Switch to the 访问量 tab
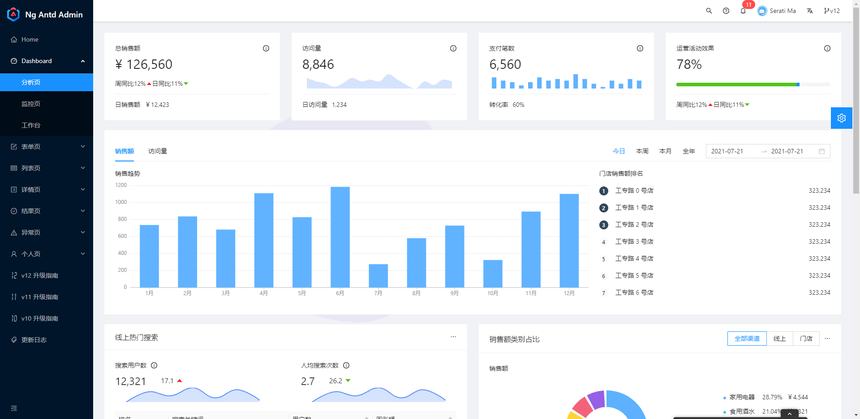Viewport: 860px width, 419px height. [x=158, y=151]
